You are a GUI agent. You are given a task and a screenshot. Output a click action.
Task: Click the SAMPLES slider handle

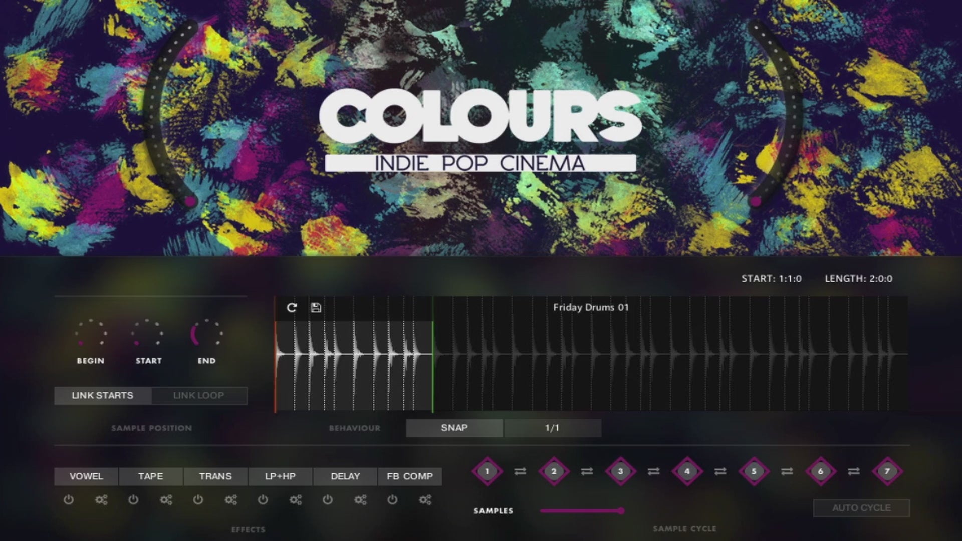coord(621,510)
